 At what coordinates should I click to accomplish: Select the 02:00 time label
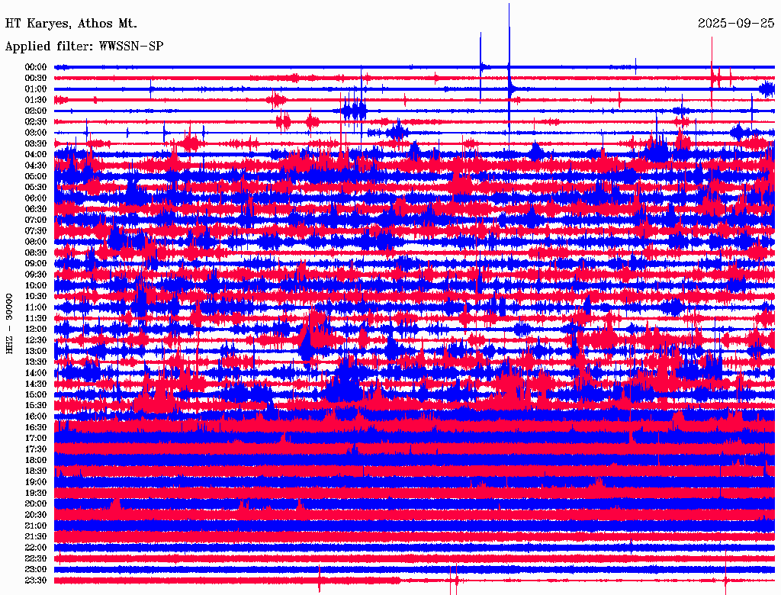pyautogui.click(x=35, y=111)
